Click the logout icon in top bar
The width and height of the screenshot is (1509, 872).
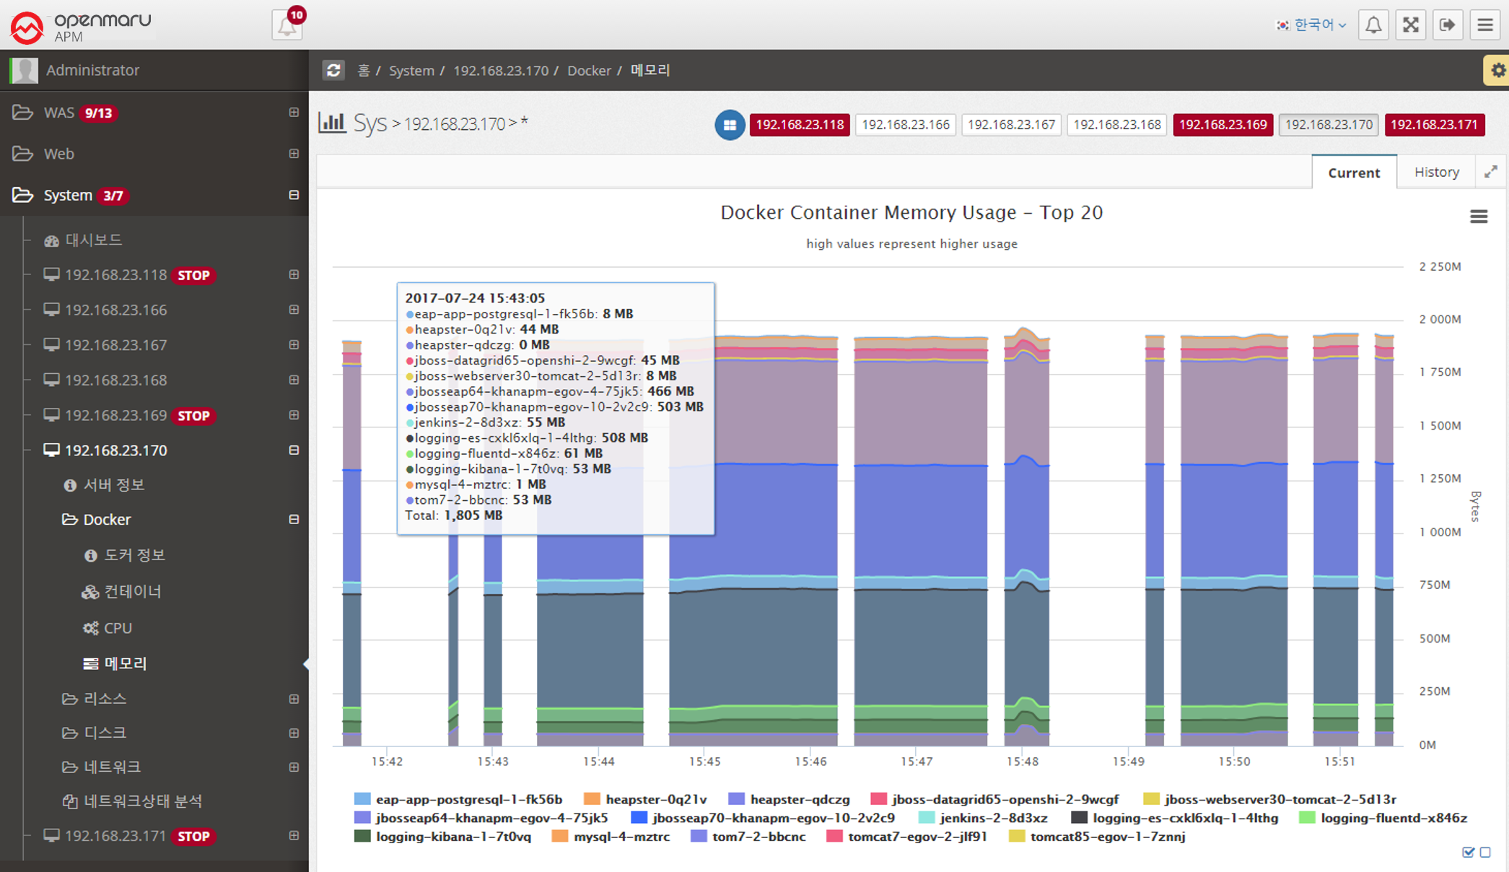click(1448, 25)
